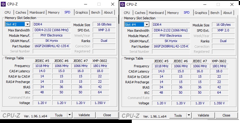Viewport: 240px width, 123px height.
Task: Open the CPU tab in left CPU-Z window
Action: coord(8,12)
